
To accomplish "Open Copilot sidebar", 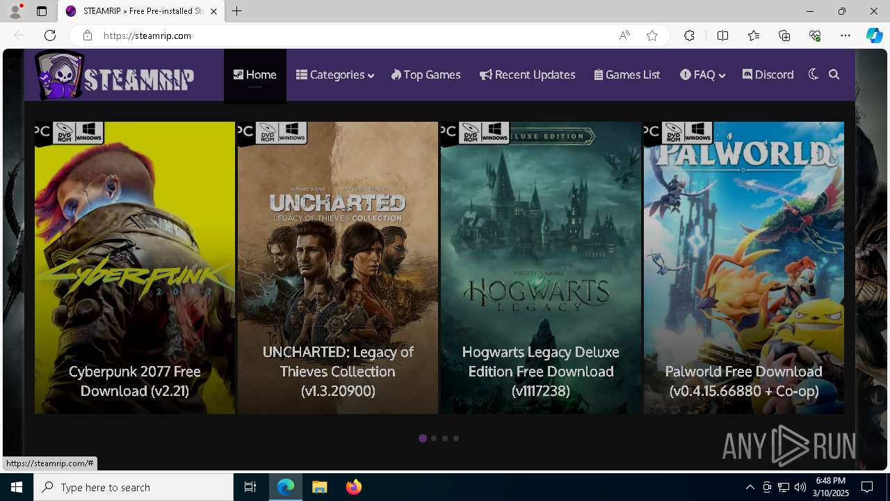I will pos(874,35).
